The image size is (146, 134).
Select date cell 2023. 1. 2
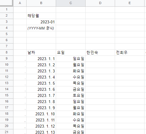[41, 65]
